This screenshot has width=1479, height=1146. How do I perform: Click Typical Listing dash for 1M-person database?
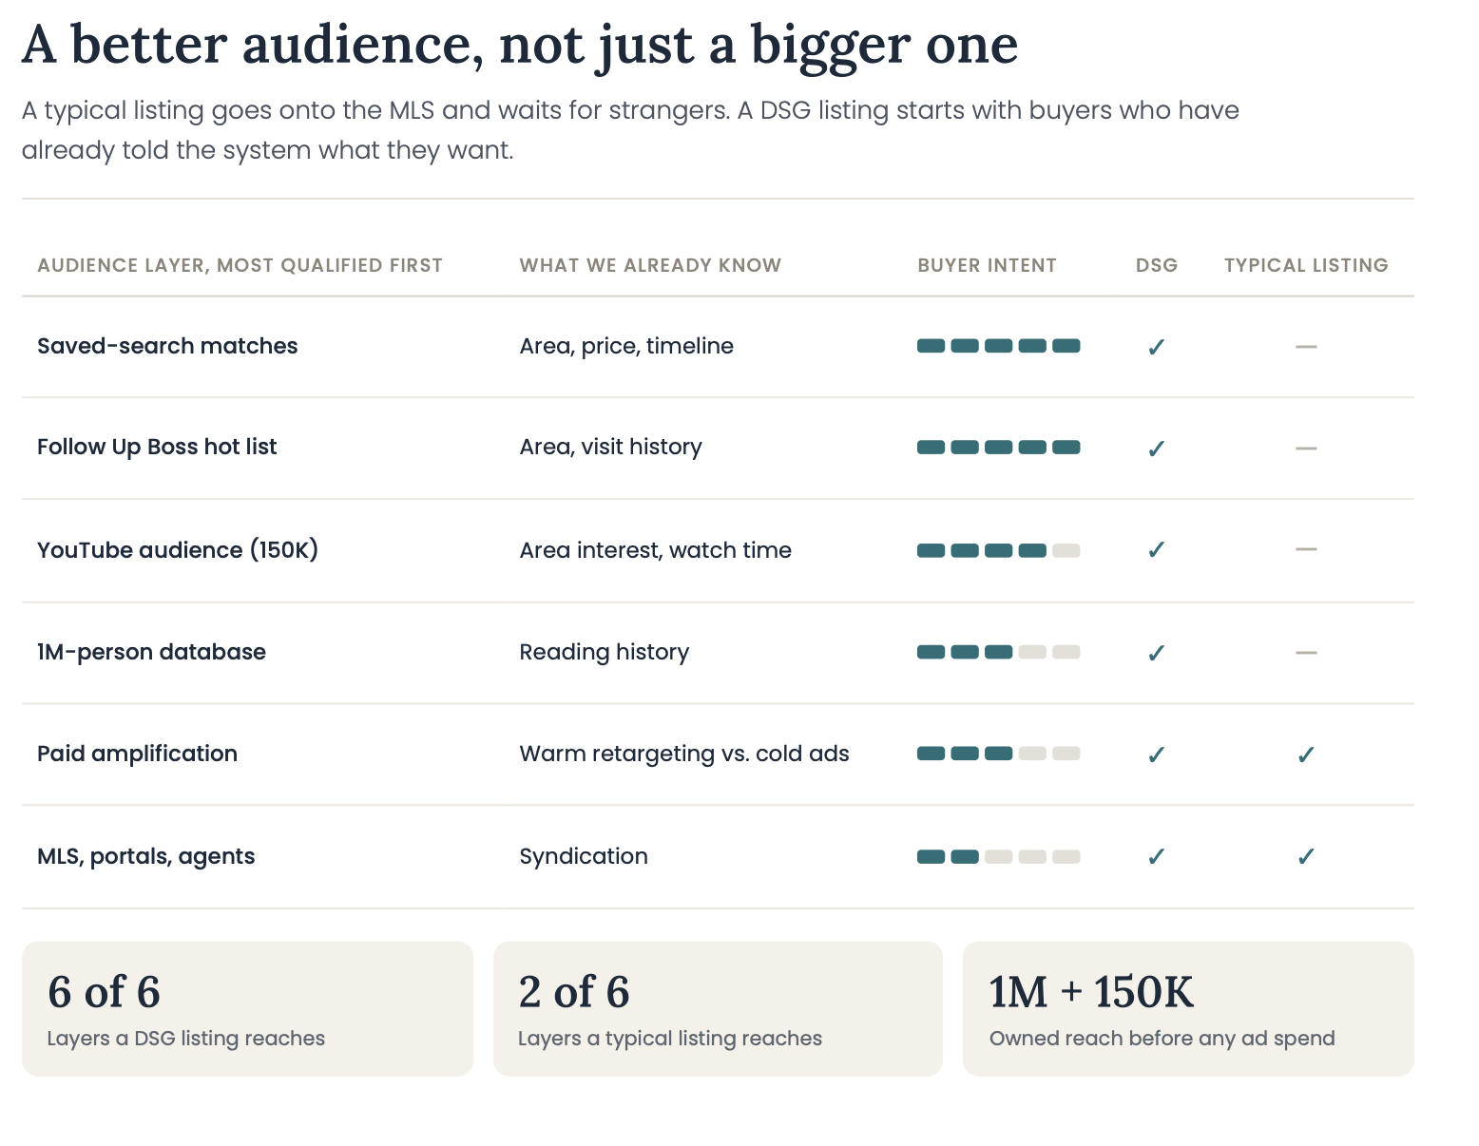(1306, 653)
